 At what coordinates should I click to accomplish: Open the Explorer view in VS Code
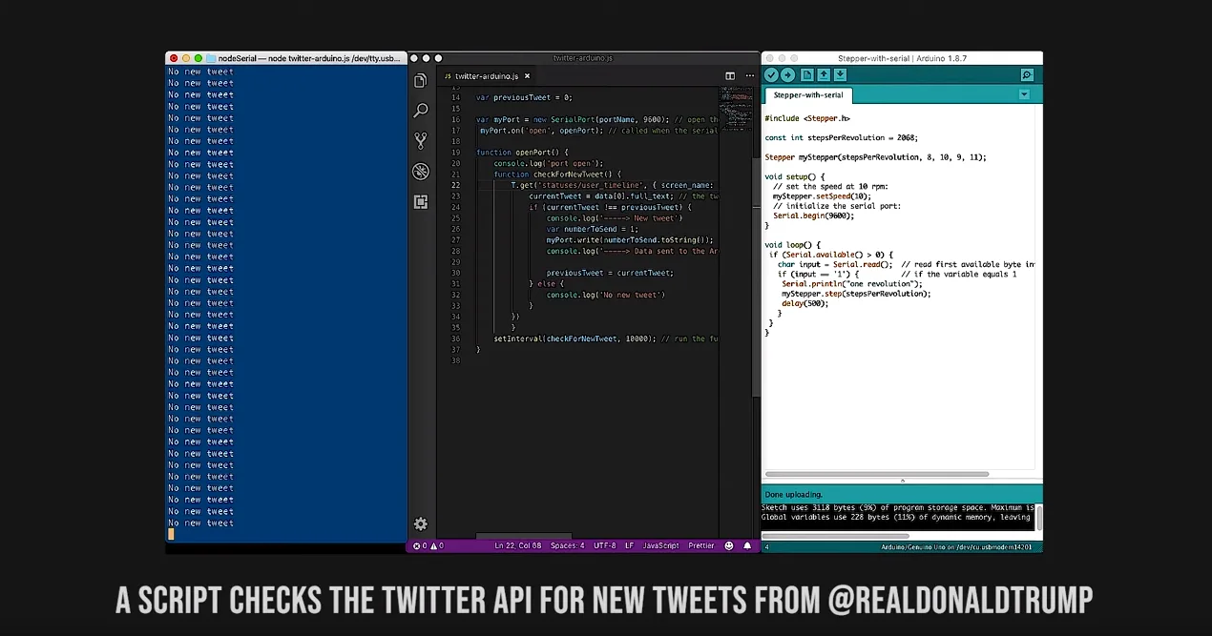(420, 81)
